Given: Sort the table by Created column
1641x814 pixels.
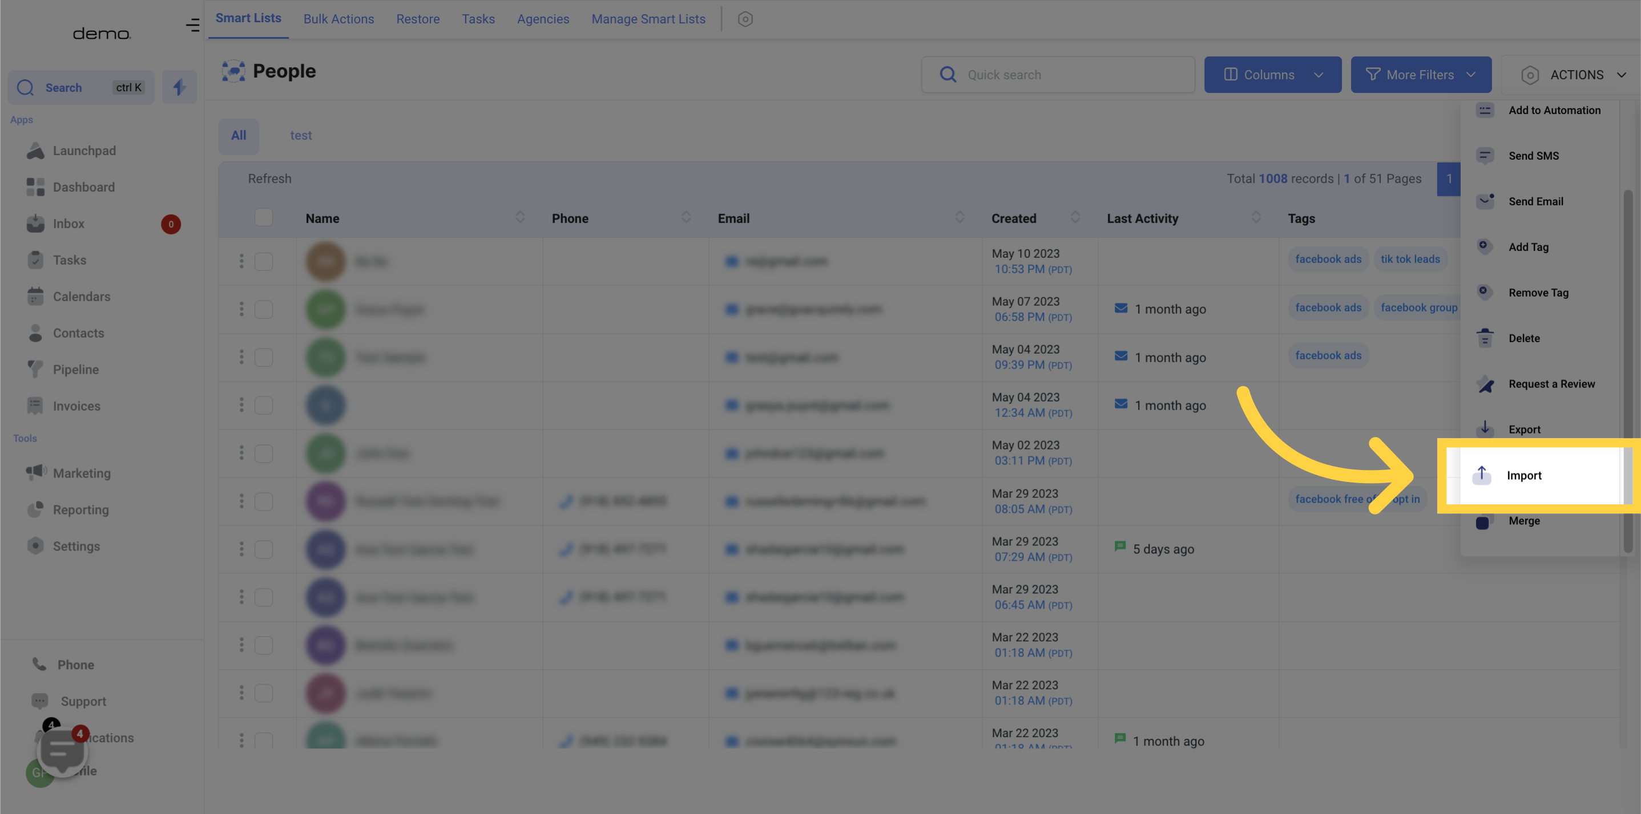Looking at the screenshot, I should tap(1075, 218).
